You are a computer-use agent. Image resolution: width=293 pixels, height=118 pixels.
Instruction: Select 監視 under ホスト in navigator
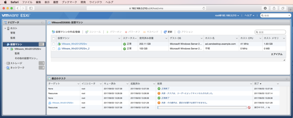click(x=13, y=38)
